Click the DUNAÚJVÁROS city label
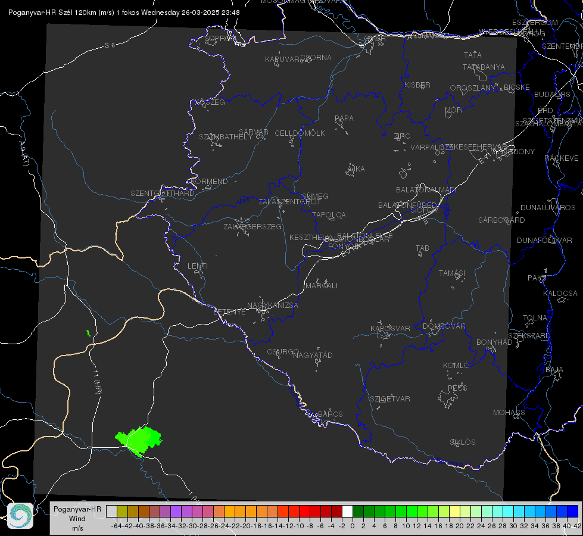 (x=548, y=207)
